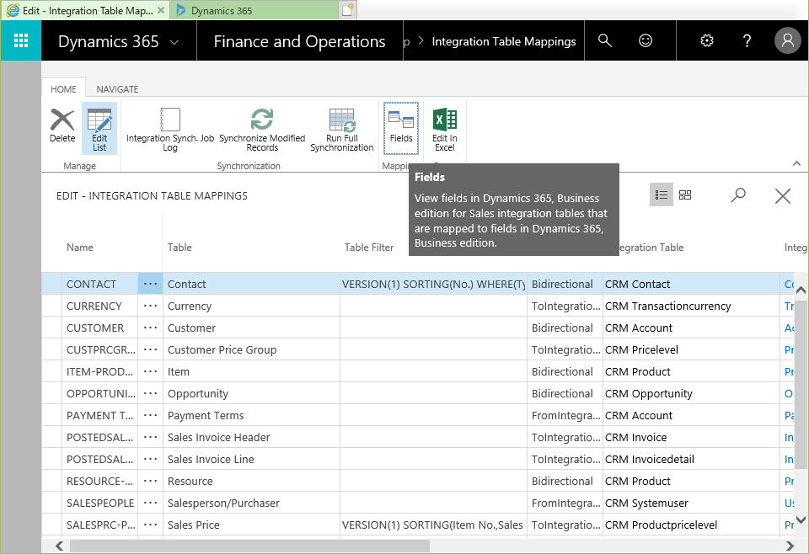This screenshot has width=809, height=554.
Task: Click the Payment Terms table cell
Action: pos(252,415)
